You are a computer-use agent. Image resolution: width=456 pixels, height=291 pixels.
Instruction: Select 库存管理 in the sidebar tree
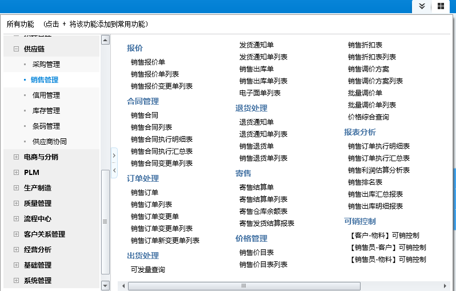click(46, 111)
